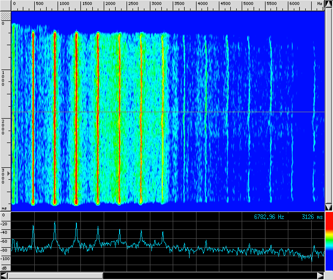Click the 6000 mark on the frequency ruler
The width and height of the screenshot is (333, 280).
[294, 4]
